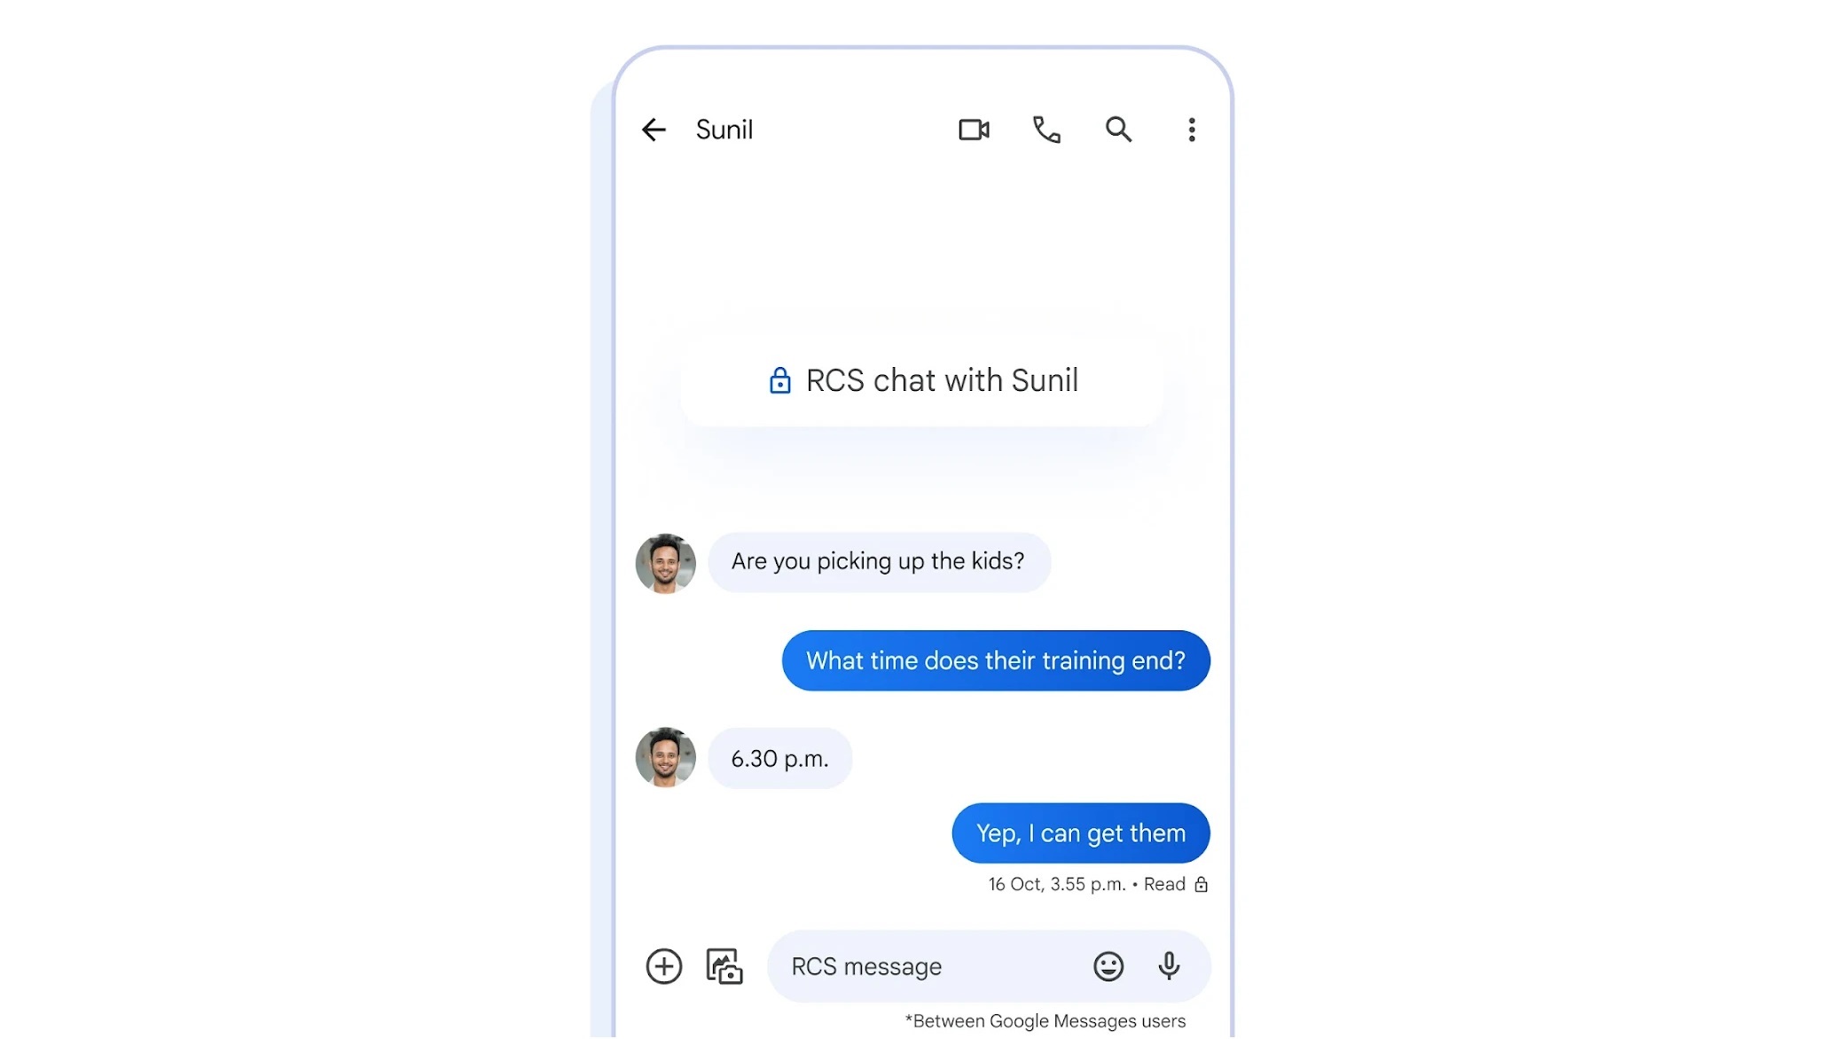The image size is (1848, 1039).
Task: Go back using the arrow icon
Action: pyautogui.click(x=654, y=130)
